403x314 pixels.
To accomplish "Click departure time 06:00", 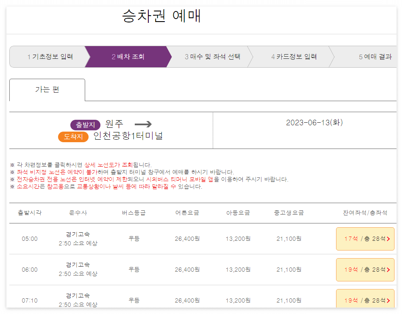I will click(x=30, y=270).
